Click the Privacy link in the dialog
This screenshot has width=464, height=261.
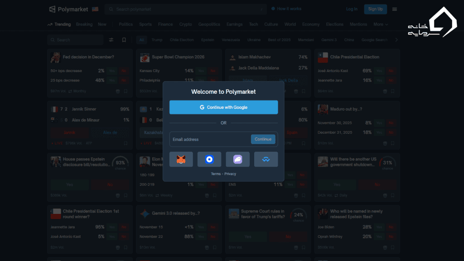(230, 174)
